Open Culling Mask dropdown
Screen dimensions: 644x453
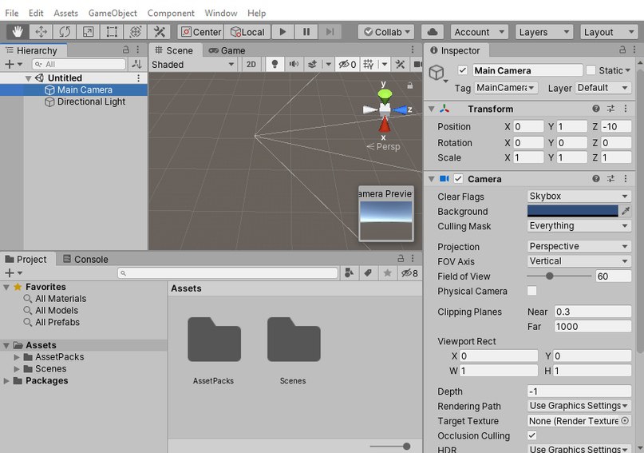579,225
